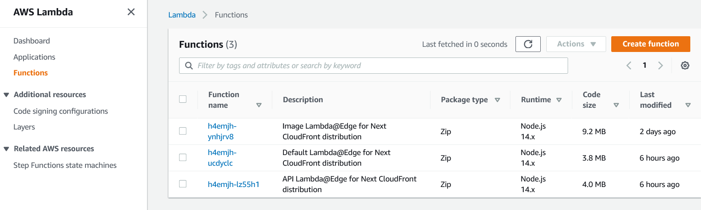This screenshot has width=701, height=210.
Task: Sort by Code size arrow
Action: pyautogui.click(x=616, y=105)
